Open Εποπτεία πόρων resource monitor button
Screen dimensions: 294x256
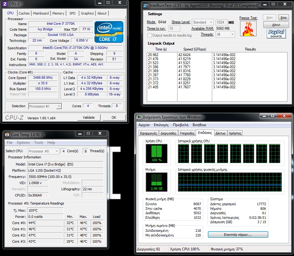(x=238, y=235)
